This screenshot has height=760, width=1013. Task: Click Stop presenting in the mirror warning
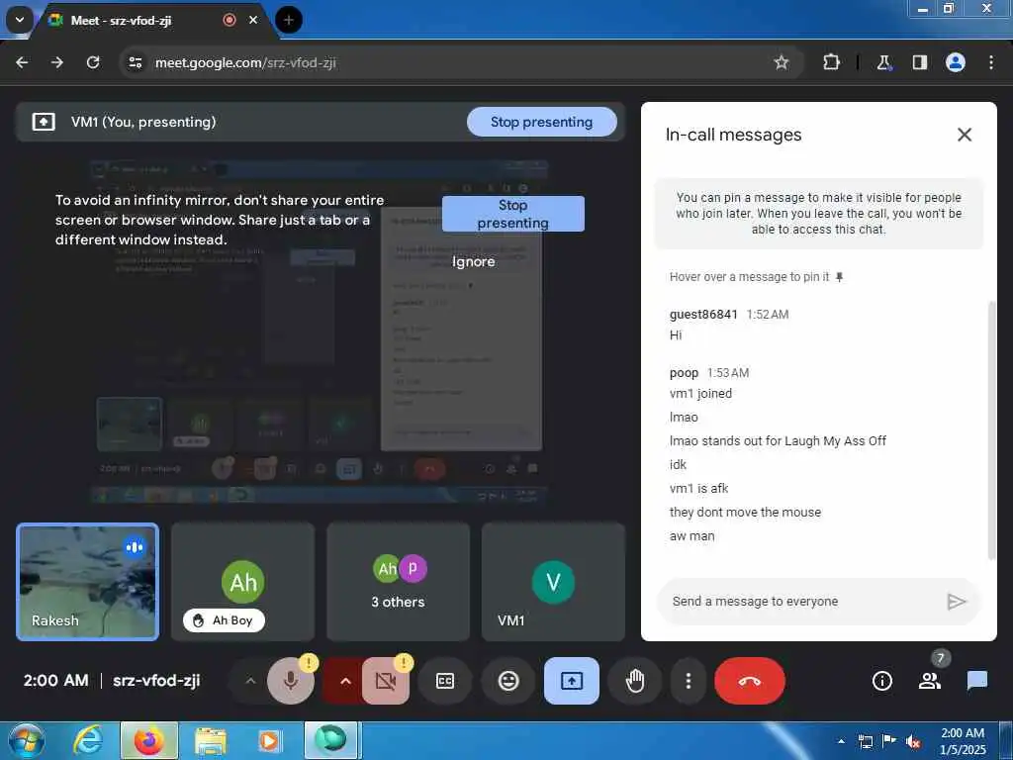point(513,214)
